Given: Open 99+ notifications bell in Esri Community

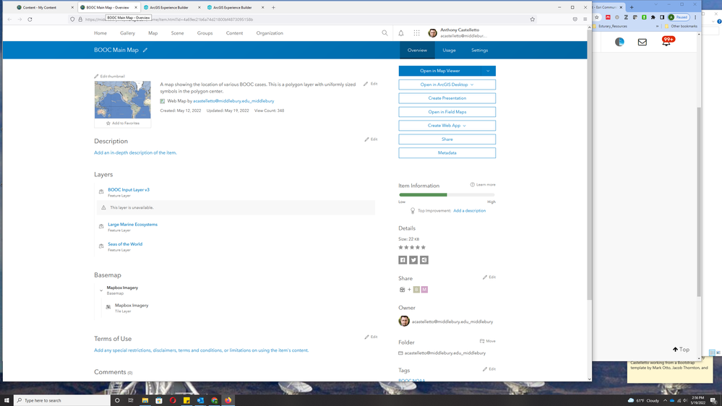Looking at the screenshot, I should (667, 41).
